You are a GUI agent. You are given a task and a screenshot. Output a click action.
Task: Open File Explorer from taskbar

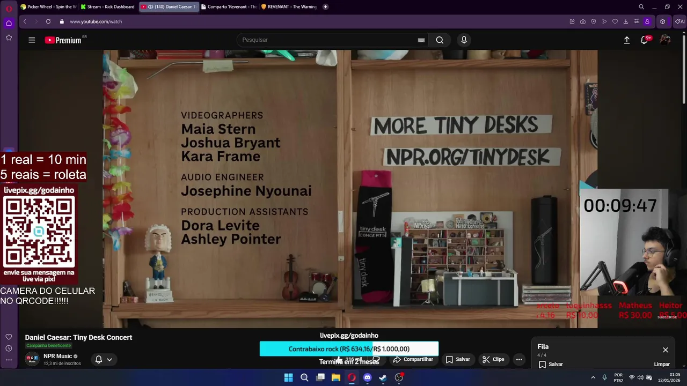(336, 377)
